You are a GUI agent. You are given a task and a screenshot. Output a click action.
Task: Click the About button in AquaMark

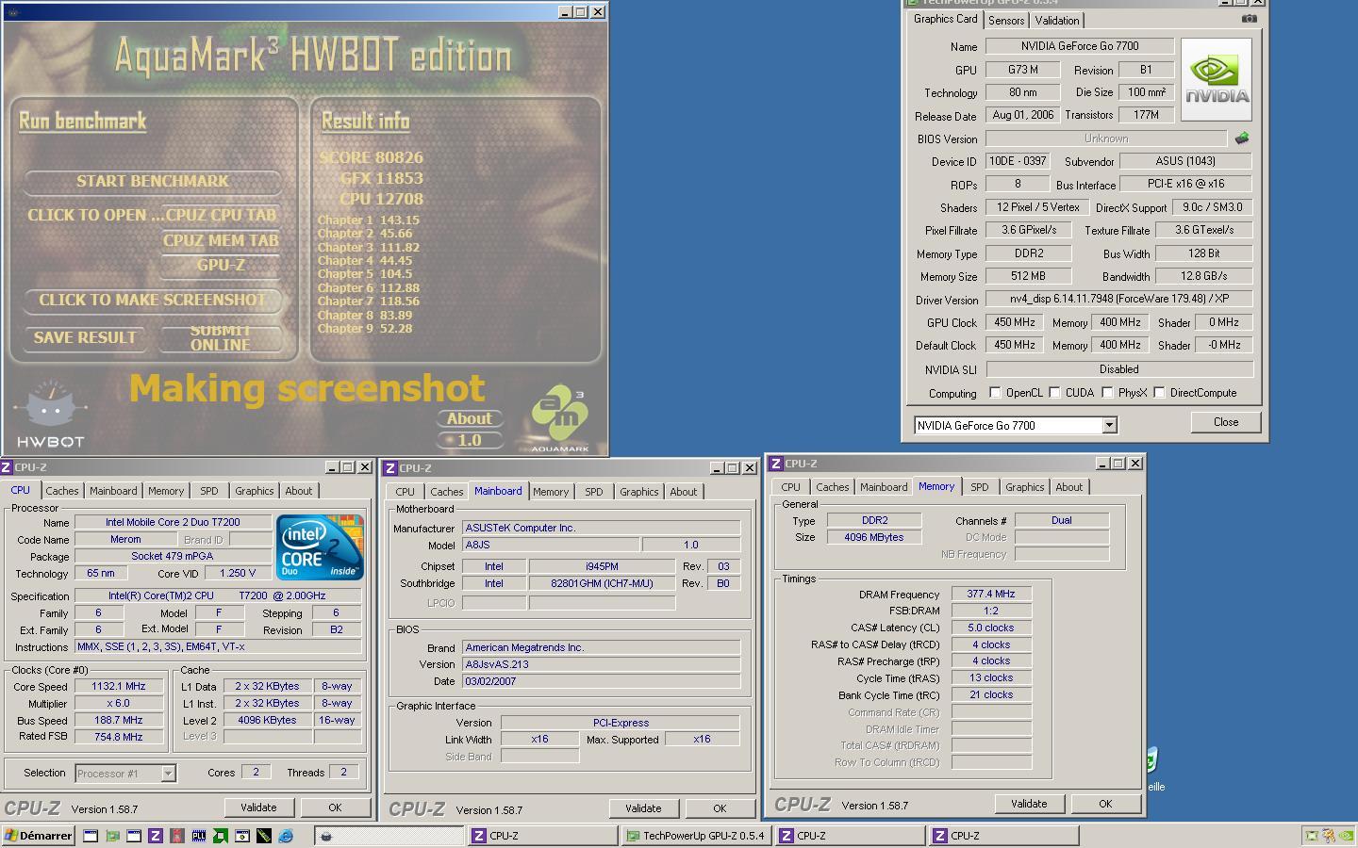click(469, 418)
